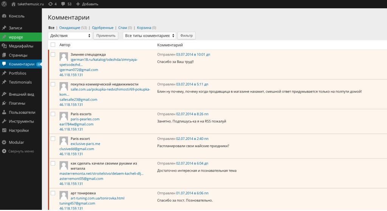Open art-tuning.com.ua/tonirovka.html link
Image resolution: width=387 pixels, height=211 pixels.
[x=98, y=198]
